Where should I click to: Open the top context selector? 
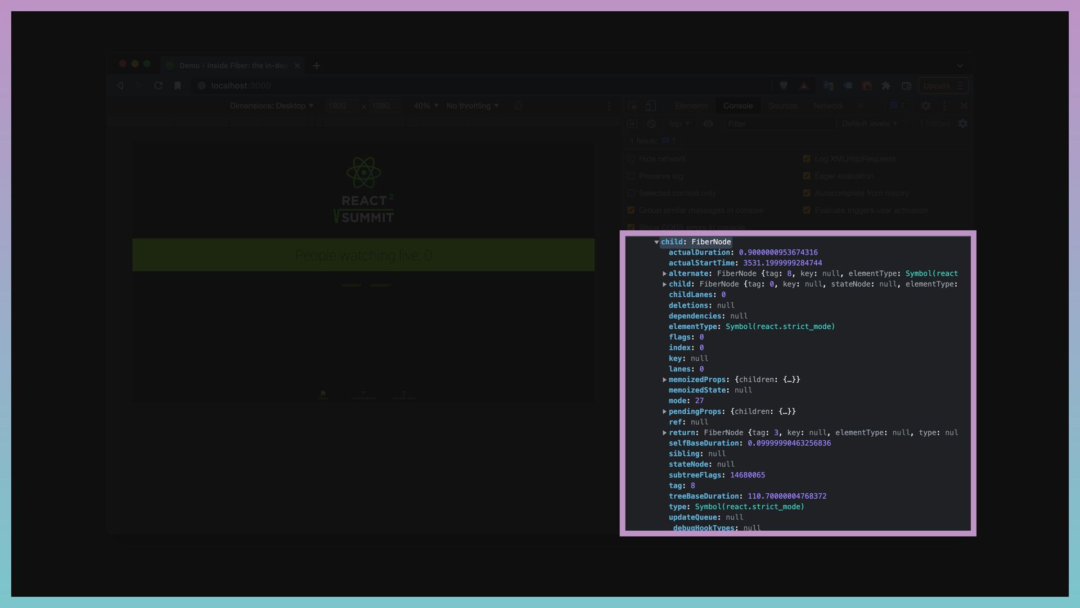pyautogui.click(x=679, y=124)
